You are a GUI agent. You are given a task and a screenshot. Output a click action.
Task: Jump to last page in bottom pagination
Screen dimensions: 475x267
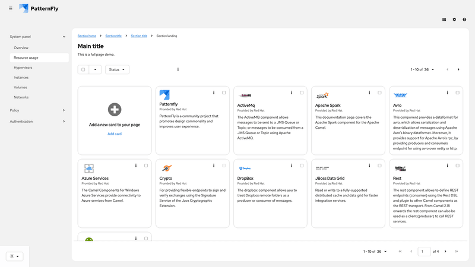tap(457, 252)
